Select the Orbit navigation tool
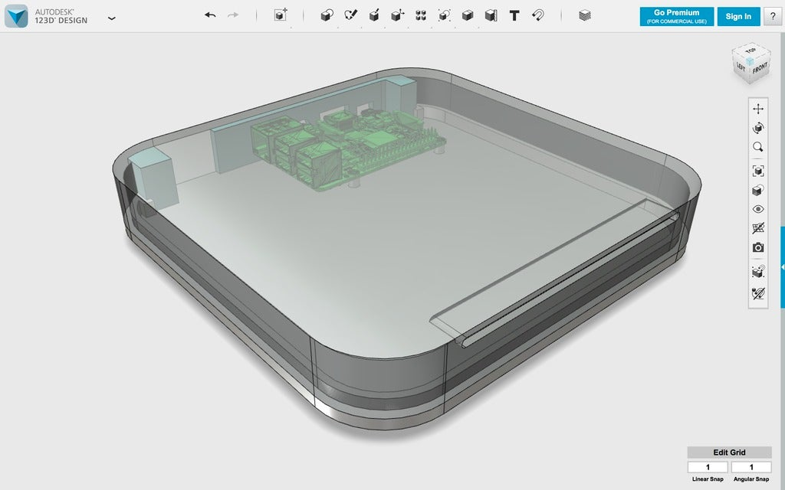 click(758, 128)
